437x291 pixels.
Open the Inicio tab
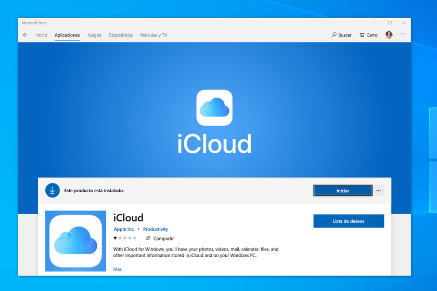pyautogui.click(x=42, y=35)
